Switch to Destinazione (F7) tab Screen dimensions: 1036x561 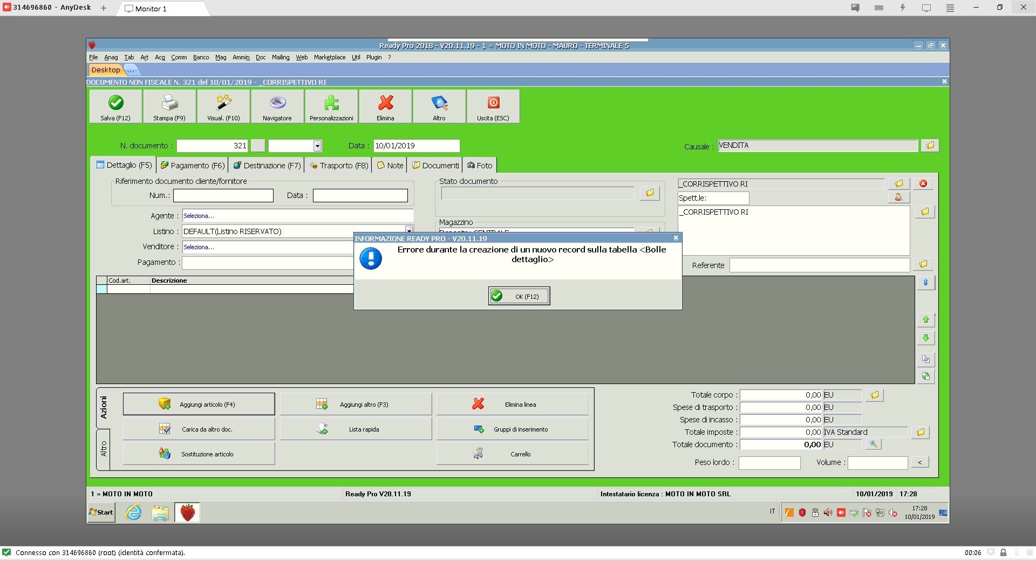click(x=267, y=166)
